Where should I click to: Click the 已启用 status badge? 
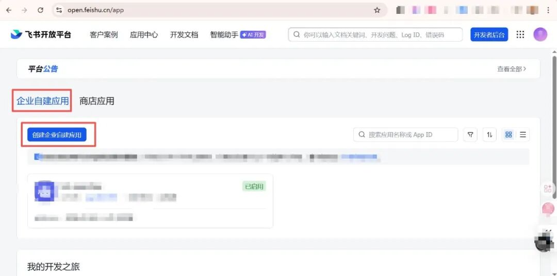pyautogui.click(x=254, y=186)
